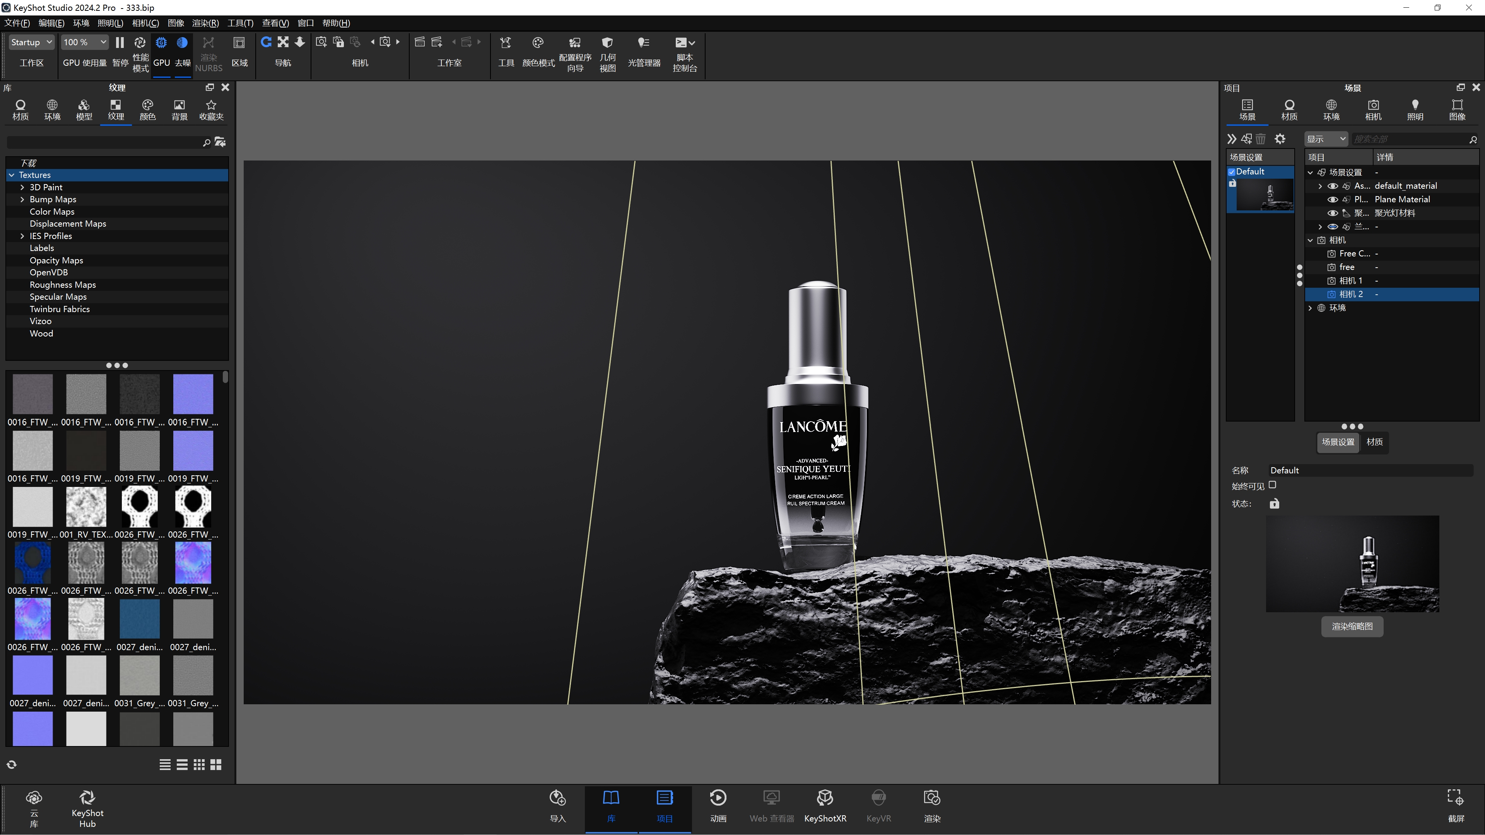Switch library to Backplates tab
1485x835 pixels.
point(180,109)
